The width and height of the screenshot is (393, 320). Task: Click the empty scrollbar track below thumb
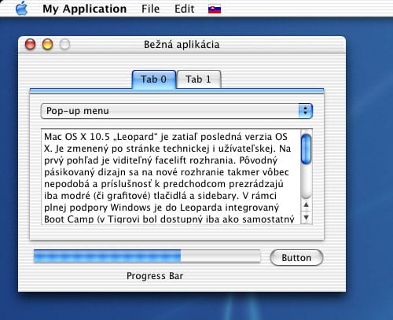306,182
